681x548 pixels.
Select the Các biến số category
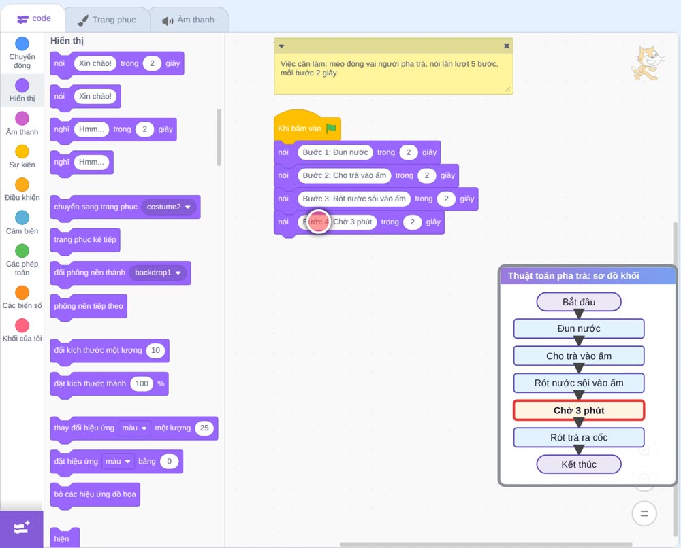(22, 297)
